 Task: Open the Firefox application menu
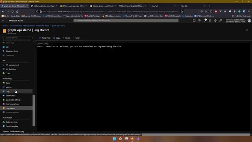[x=249, y=11]
